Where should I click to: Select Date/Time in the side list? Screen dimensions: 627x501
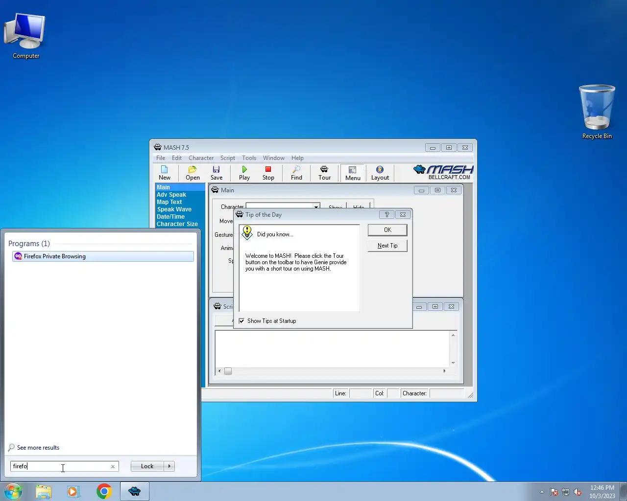180,217
